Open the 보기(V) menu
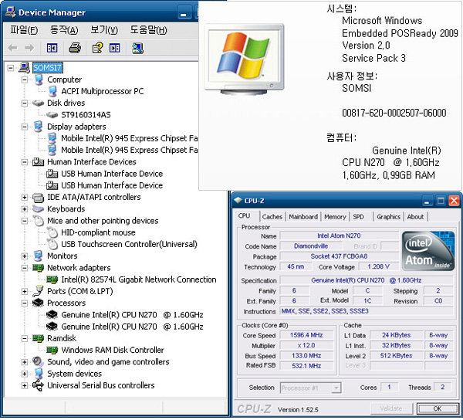Screen dimensions: 463x420 104,30
